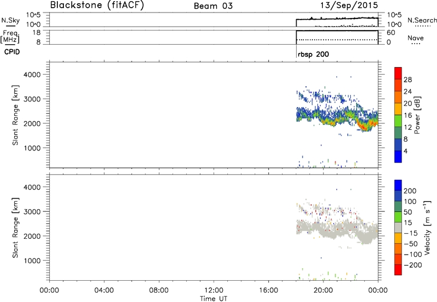Click the 16:00 time axis label
Image resolution: width=437 pixels, height=302 pixels.
coord(268,291)
